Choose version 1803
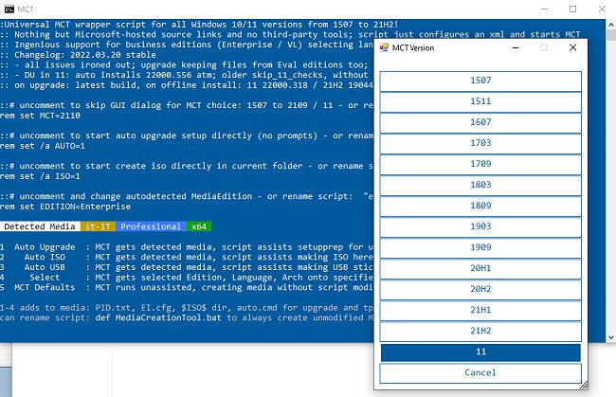 pos(480,185)
